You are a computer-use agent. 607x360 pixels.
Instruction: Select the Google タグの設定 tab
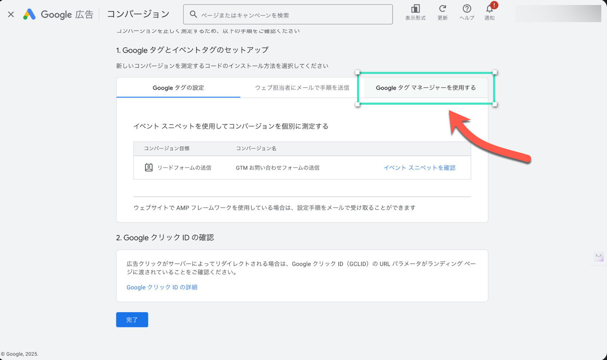(x=178, y=88)
